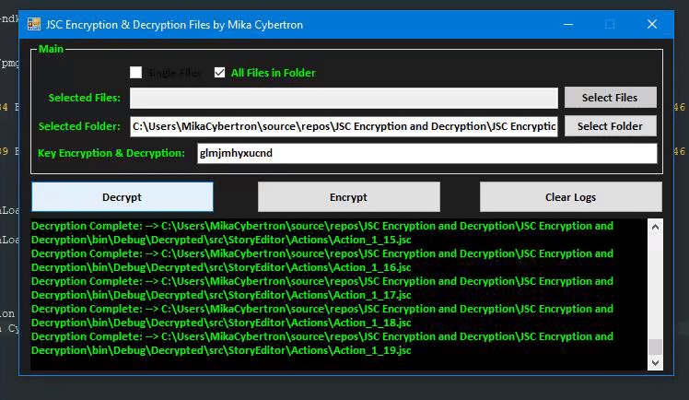689x400 pixels.
Task: Click the Selected Files label
Action: (85, 98)
